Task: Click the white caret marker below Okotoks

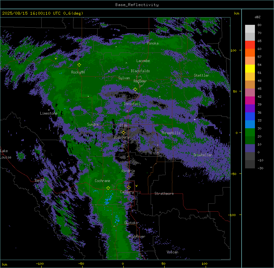Action: [x=114, y=226]
